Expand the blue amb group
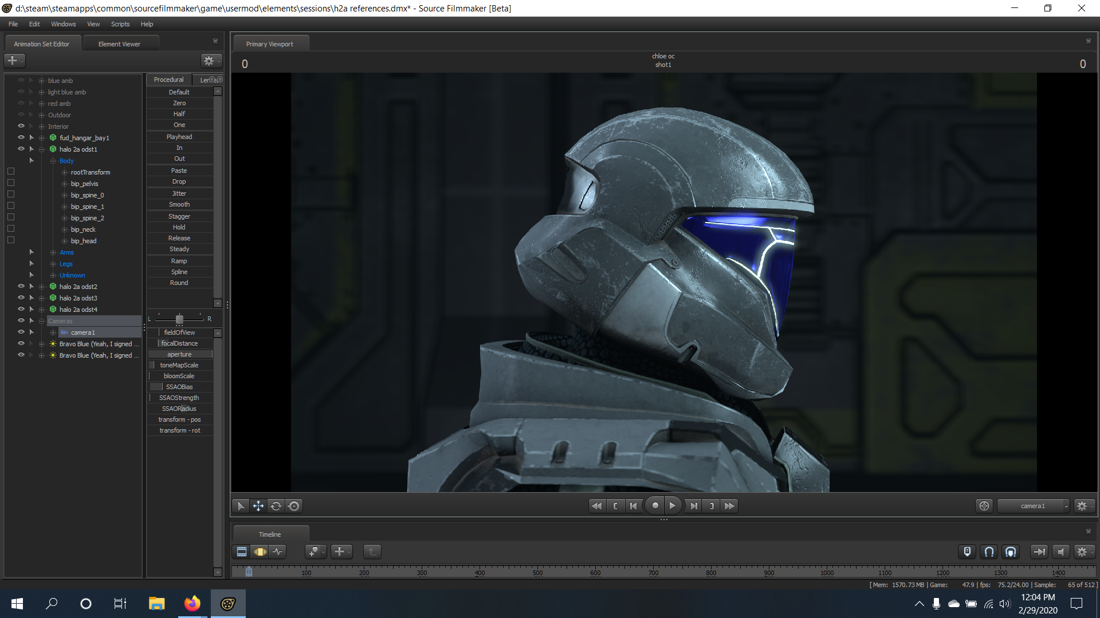 click(x=41, y=81)
